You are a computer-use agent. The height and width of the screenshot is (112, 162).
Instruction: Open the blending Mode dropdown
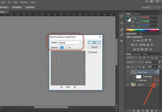(x=70, y=43)
